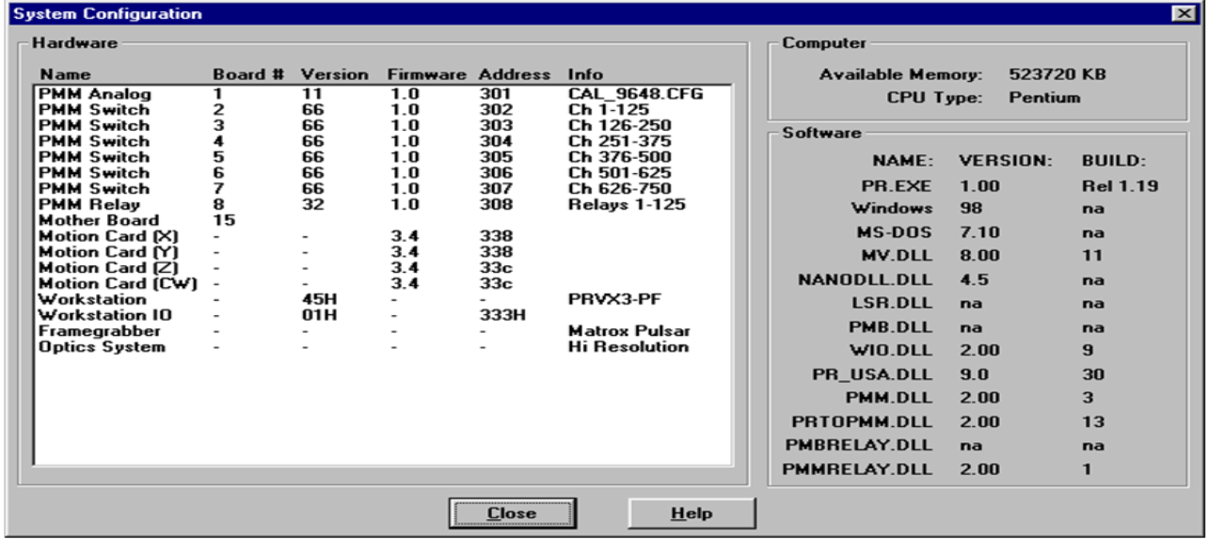Select Motion Card (CW) row
Screen dimensions: 1208x539
coord(384,283)
